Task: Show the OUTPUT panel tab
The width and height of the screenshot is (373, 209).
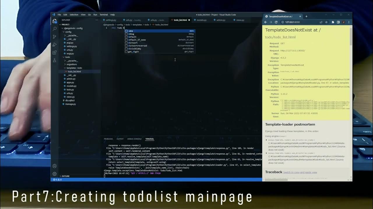Action: [x=120, y=139]
